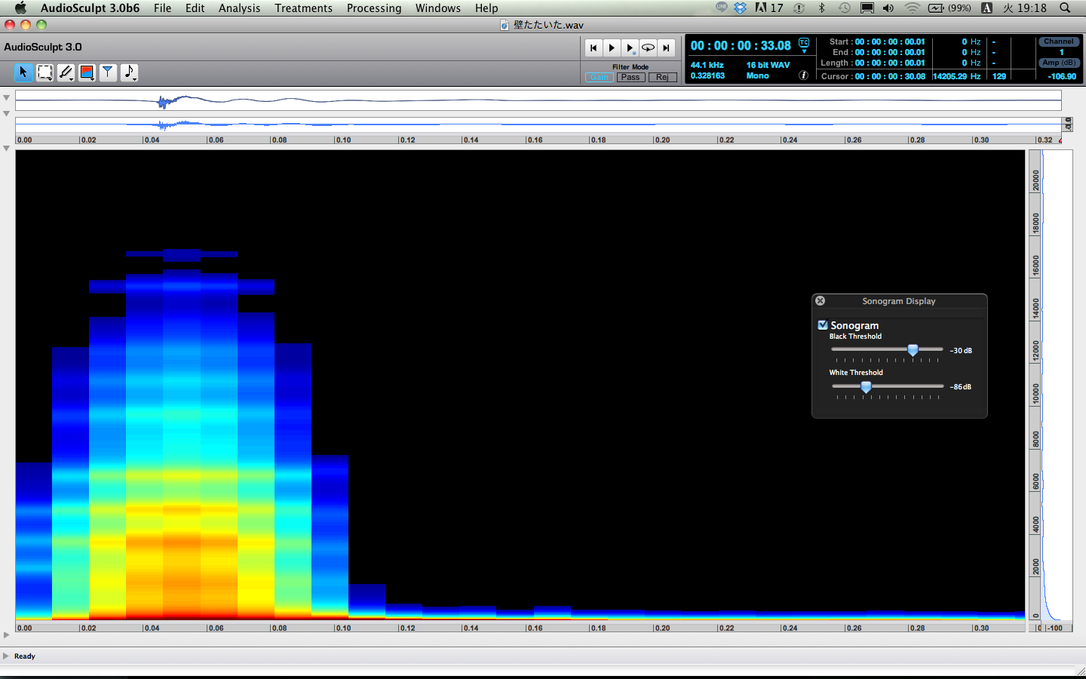Select the funnel filter tool

(x=108, y=72)
